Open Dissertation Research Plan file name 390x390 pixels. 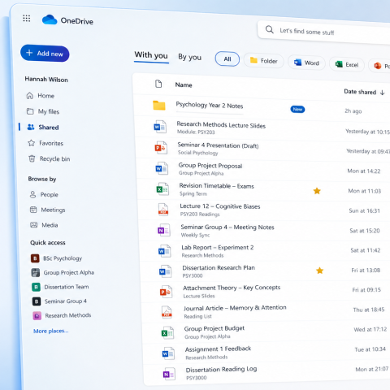tap(219, 267)
